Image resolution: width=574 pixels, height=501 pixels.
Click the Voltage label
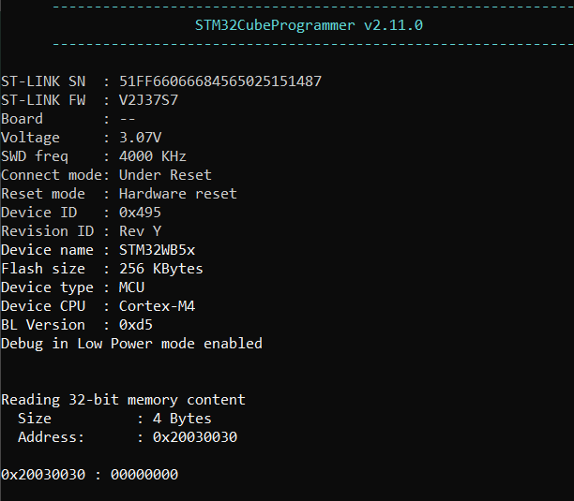point(30,138)
